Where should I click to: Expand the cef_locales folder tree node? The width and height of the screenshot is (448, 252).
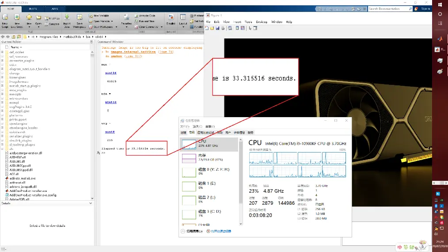[x=2, y=52]
